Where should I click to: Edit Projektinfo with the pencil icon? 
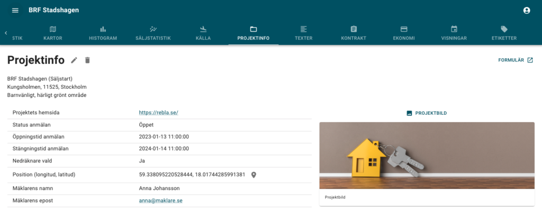pos(74,60)
